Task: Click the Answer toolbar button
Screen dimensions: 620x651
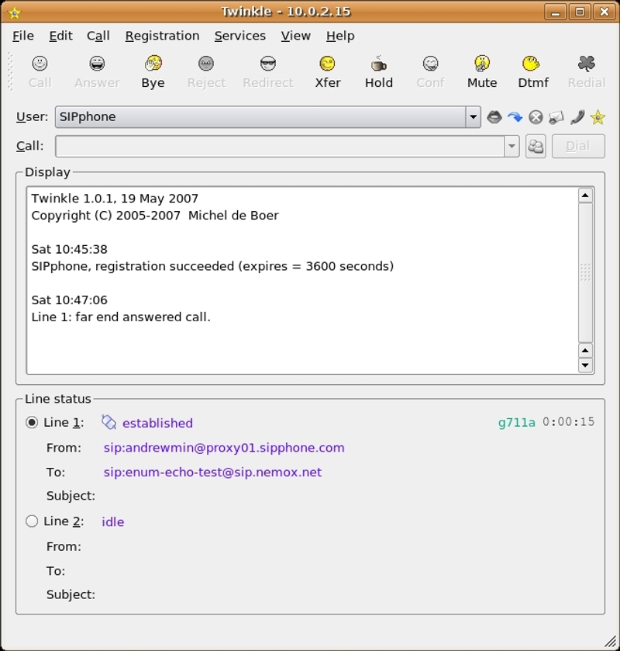Action: (97, 72)
